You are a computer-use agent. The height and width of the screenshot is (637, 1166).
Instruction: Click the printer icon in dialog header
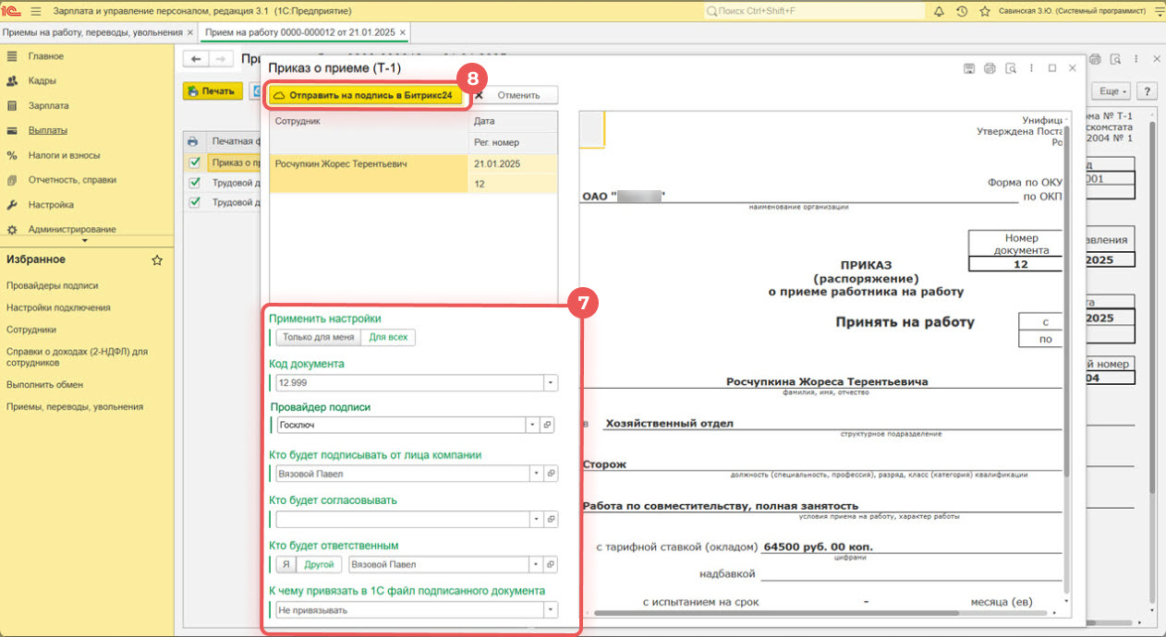click(x=990, y=68)
